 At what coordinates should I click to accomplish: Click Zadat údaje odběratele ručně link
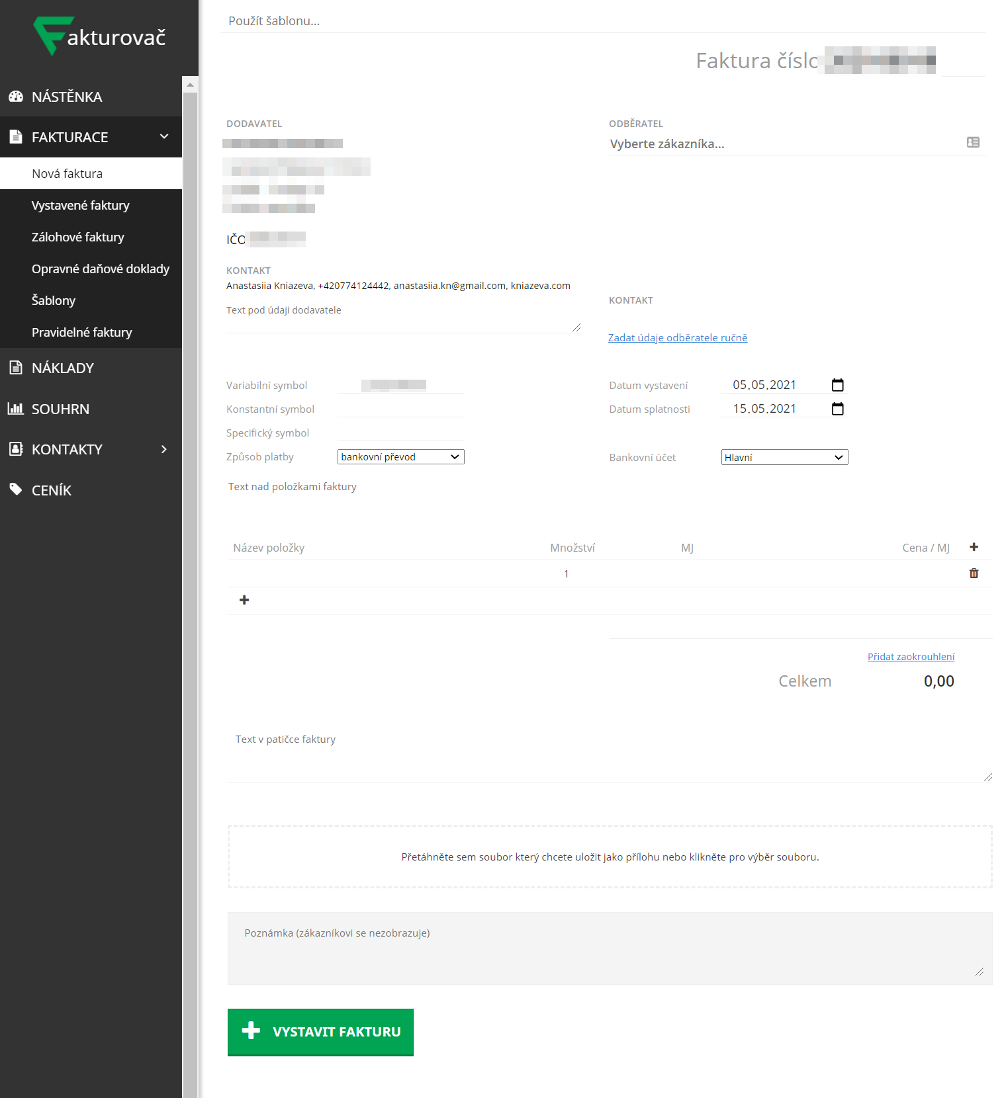click(678, 337)
